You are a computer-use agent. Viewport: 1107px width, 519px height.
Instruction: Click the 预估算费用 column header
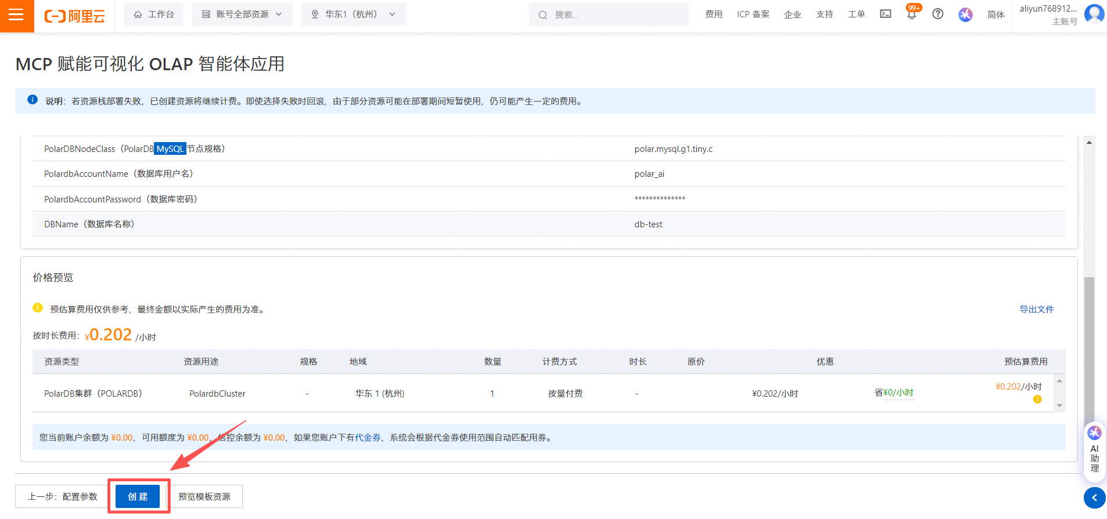tap(1026, 361)
